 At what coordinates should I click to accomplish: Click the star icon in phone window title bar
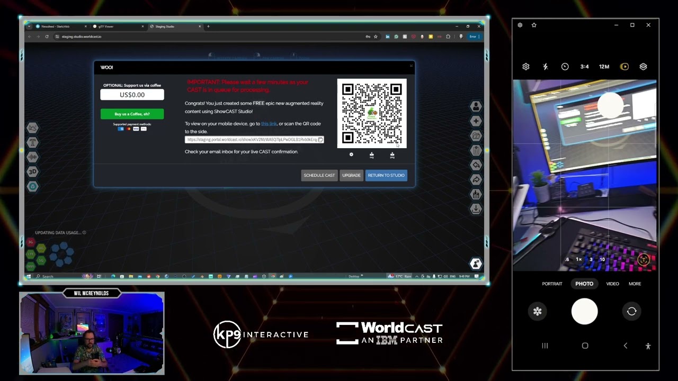tap(534, 25)
